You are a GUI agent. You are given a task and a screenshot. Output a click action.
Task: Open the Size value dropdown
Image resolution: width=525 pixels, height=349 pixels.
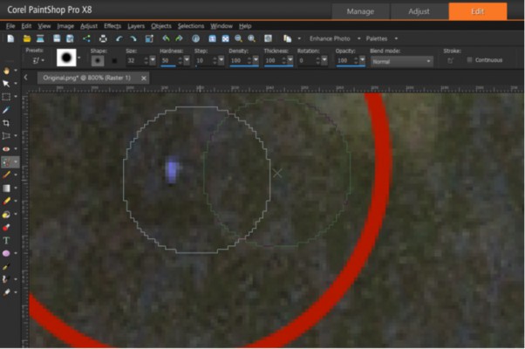pyautogui.click(x=153, y=60)
